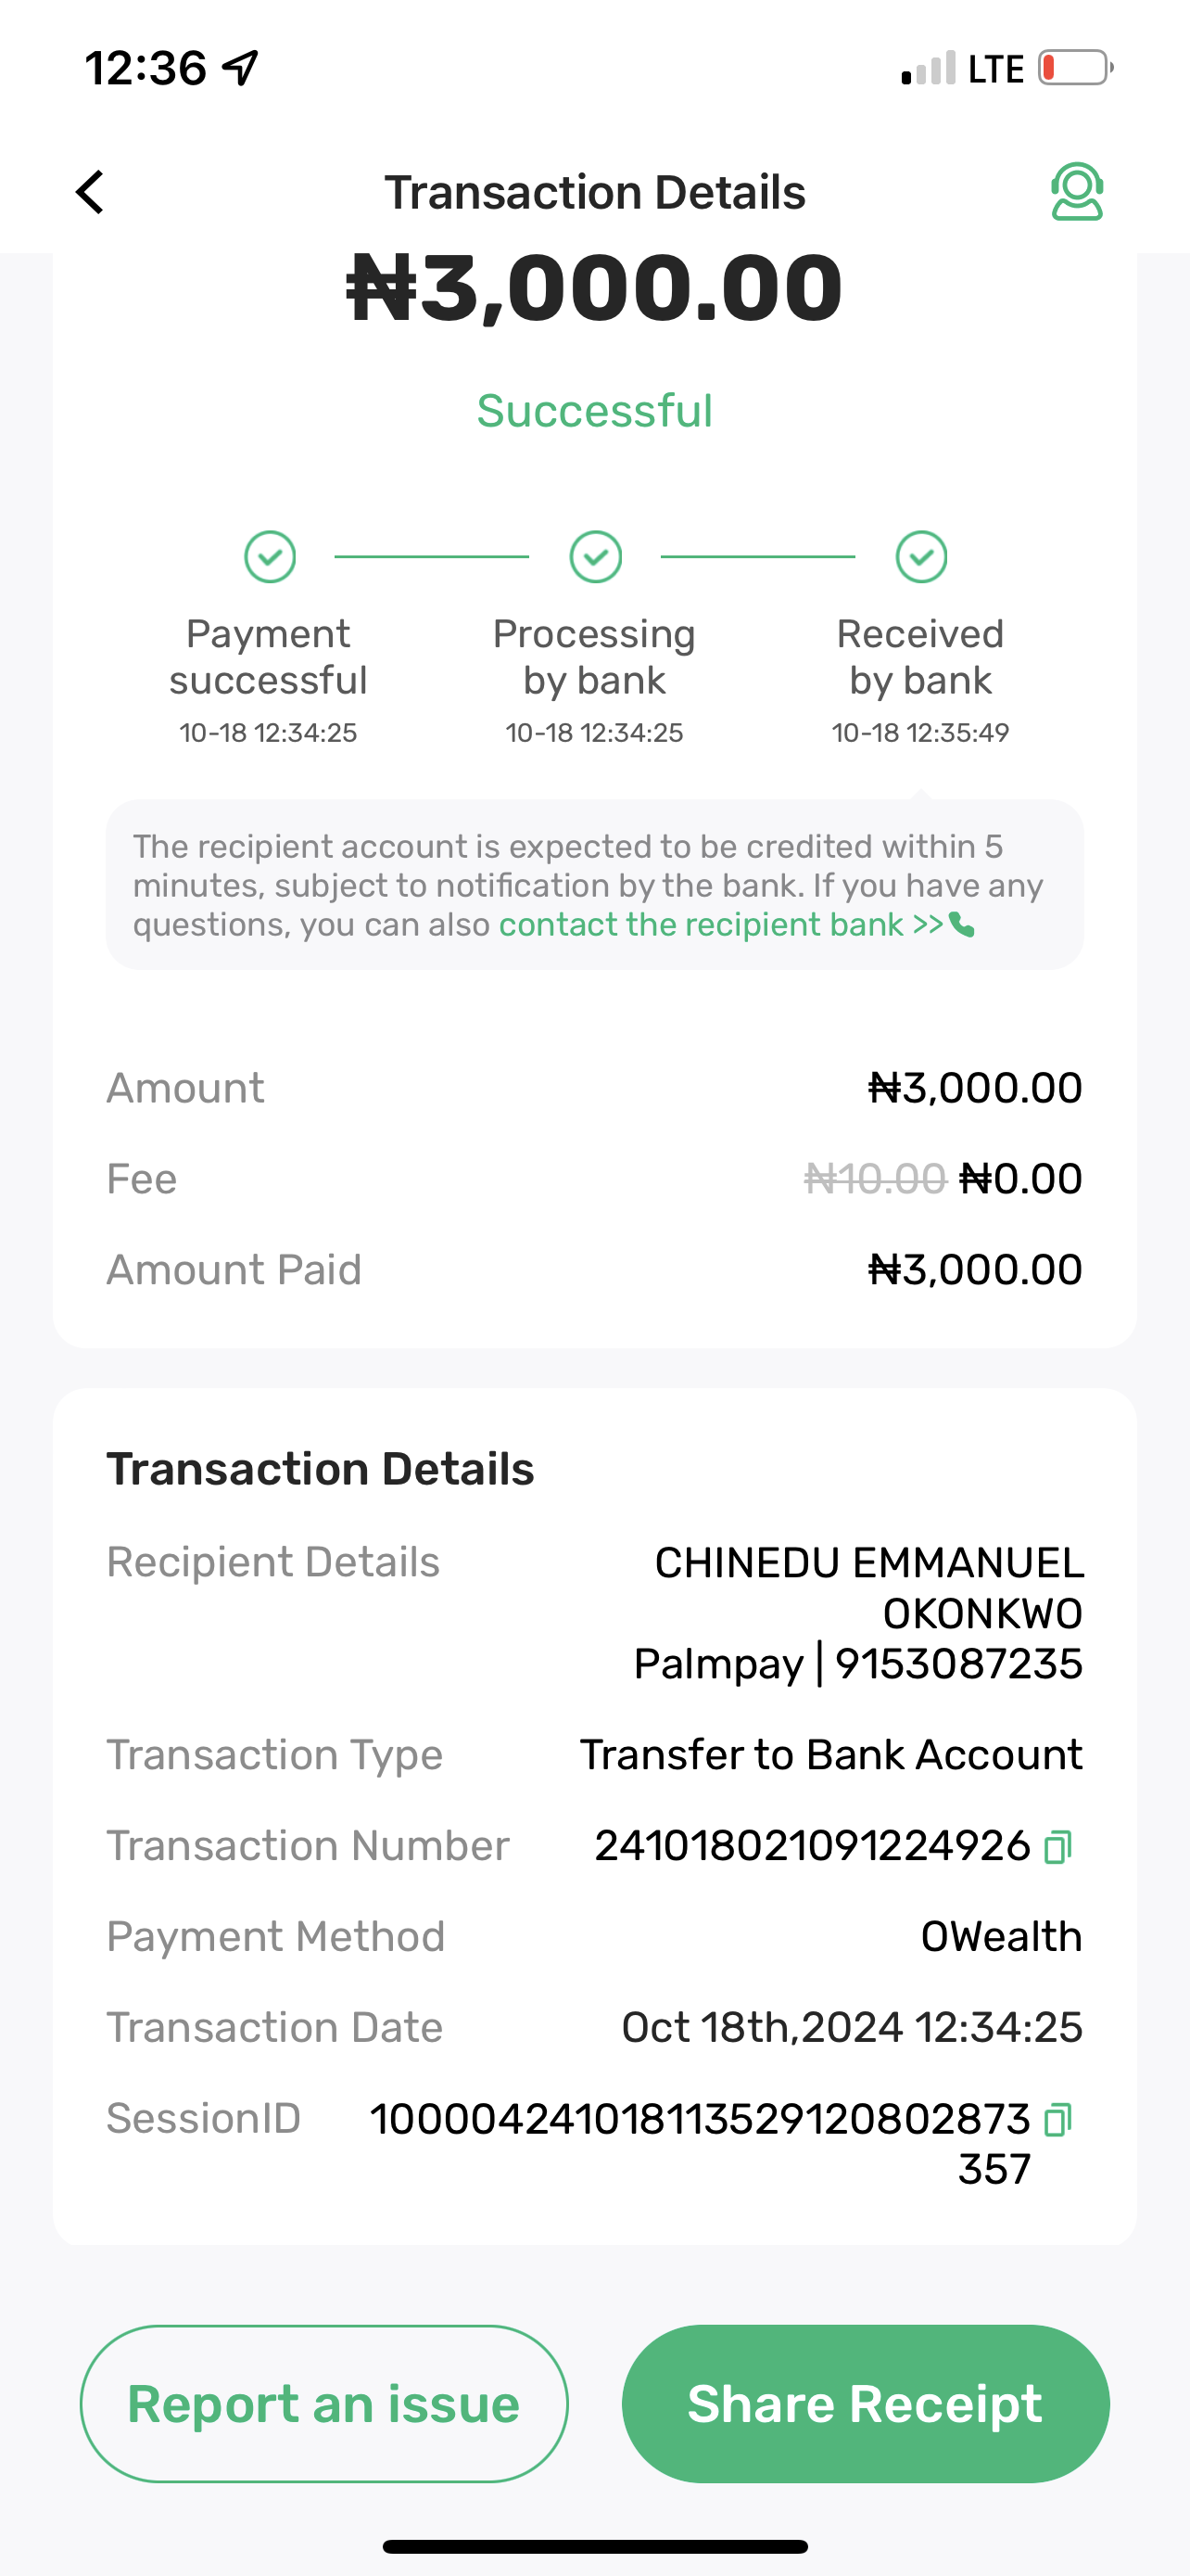This screenshot has width=1190, height=2576.
Task: Tap the phone icon beside contact link
Action: click(x=962, y=925)
